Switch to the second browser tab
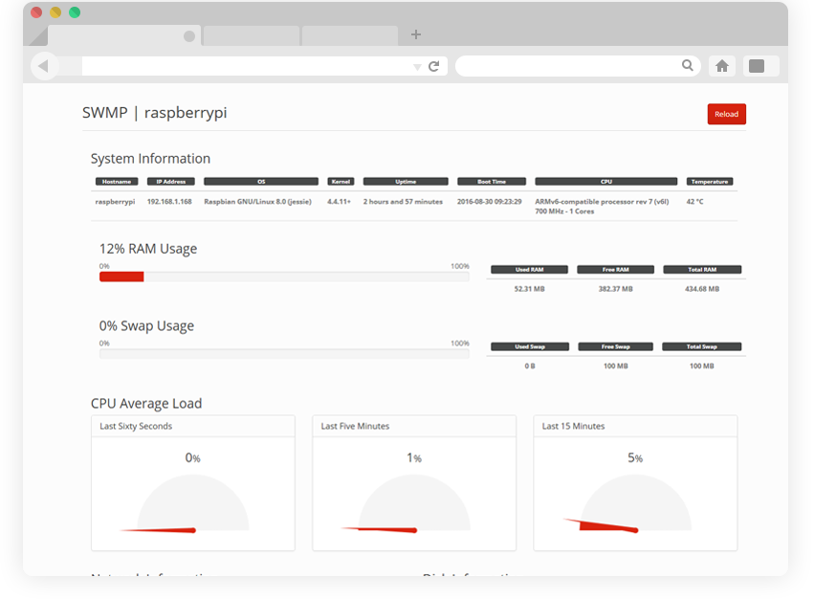 (x=251, y=34)
